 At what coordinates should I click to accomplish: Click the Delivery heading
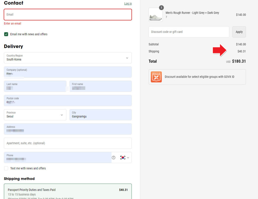click(x=13, y=47)
